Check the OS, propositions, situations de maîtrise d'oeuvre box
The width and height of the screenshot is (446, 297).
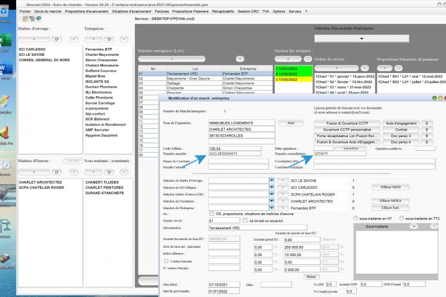[x=212, y=213]
